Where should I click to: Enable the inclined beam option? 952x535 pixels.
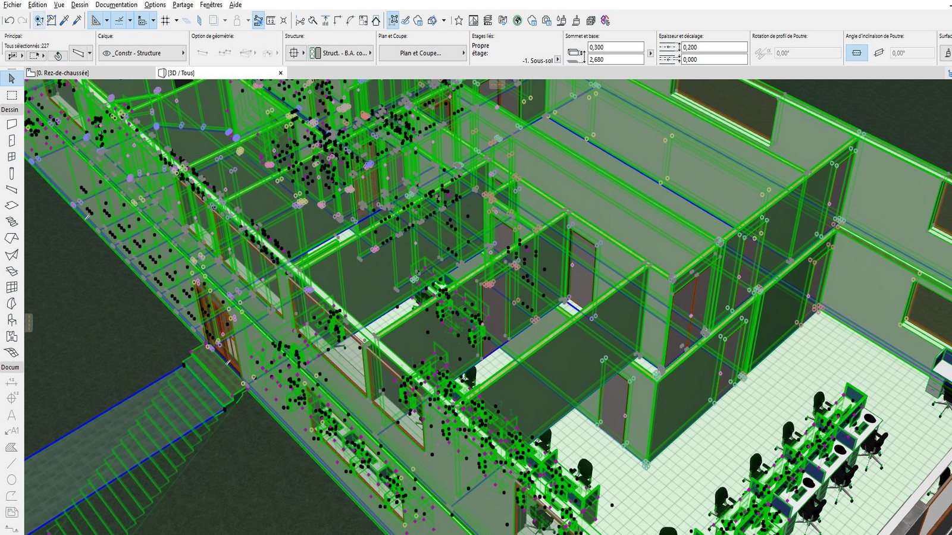click(x=879, y=53)
